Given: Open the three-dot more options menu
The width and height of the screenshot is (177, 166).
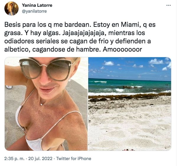Looking at the screenshot, I should coord(168,5).
